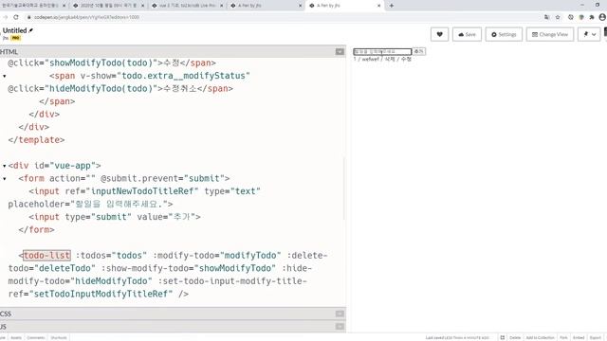Open Shortcuts in the footer bar
Viewport: 607px width, 341px height.
[59, 337]
